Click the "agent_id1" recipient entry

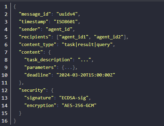pos(74,37)
